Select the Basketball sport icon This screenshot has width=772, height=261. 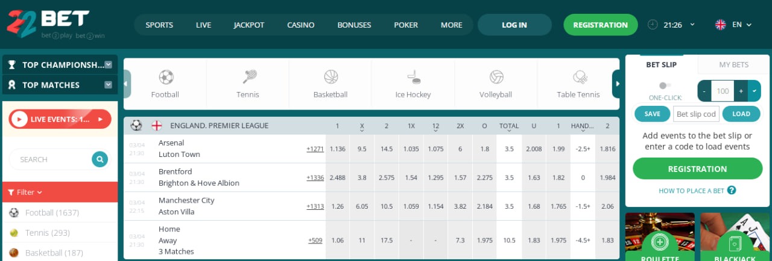click(x=331, y=77)
